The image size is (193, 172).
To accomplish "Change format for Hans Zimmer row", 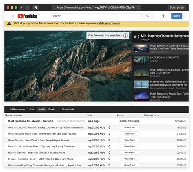I will pos(109,140).
